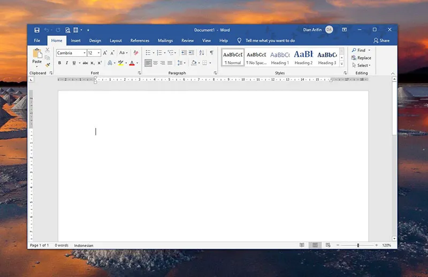Open the References tab
428x277 pixels.
[140, 41]
